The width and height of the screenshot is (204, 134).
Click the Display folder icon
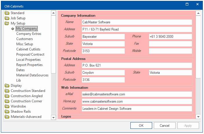click(x=7, y=86)
